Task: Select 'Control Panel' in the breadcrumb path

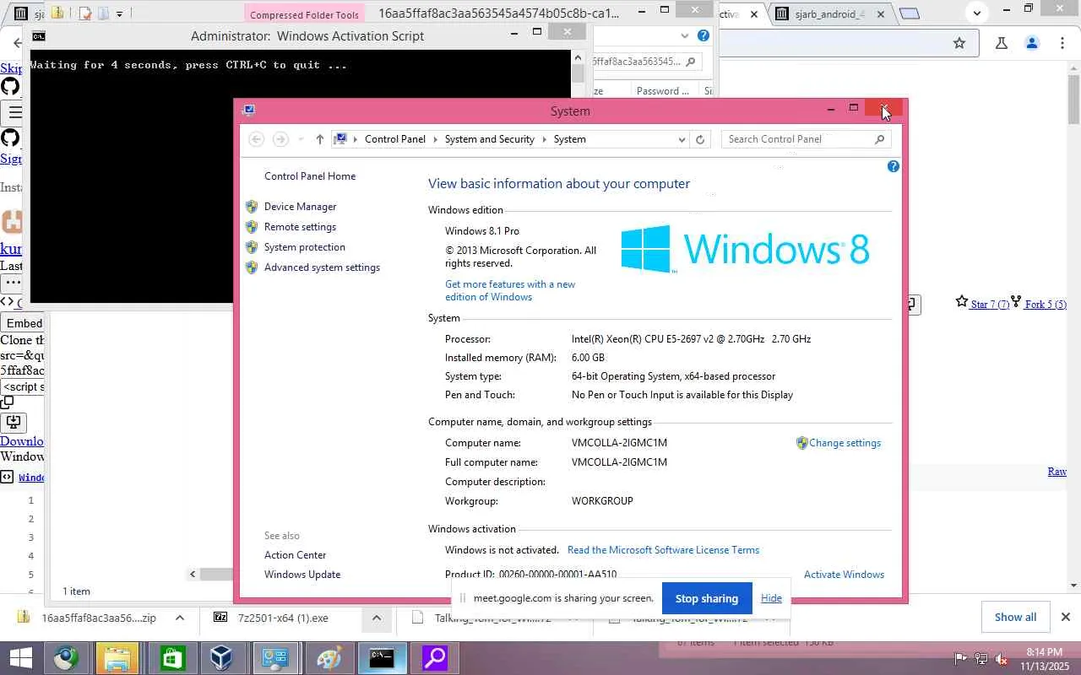Action: [395, 139]
